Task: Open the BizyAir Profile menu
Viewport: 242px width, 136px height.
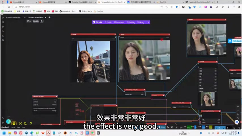Action: point(108,22)
